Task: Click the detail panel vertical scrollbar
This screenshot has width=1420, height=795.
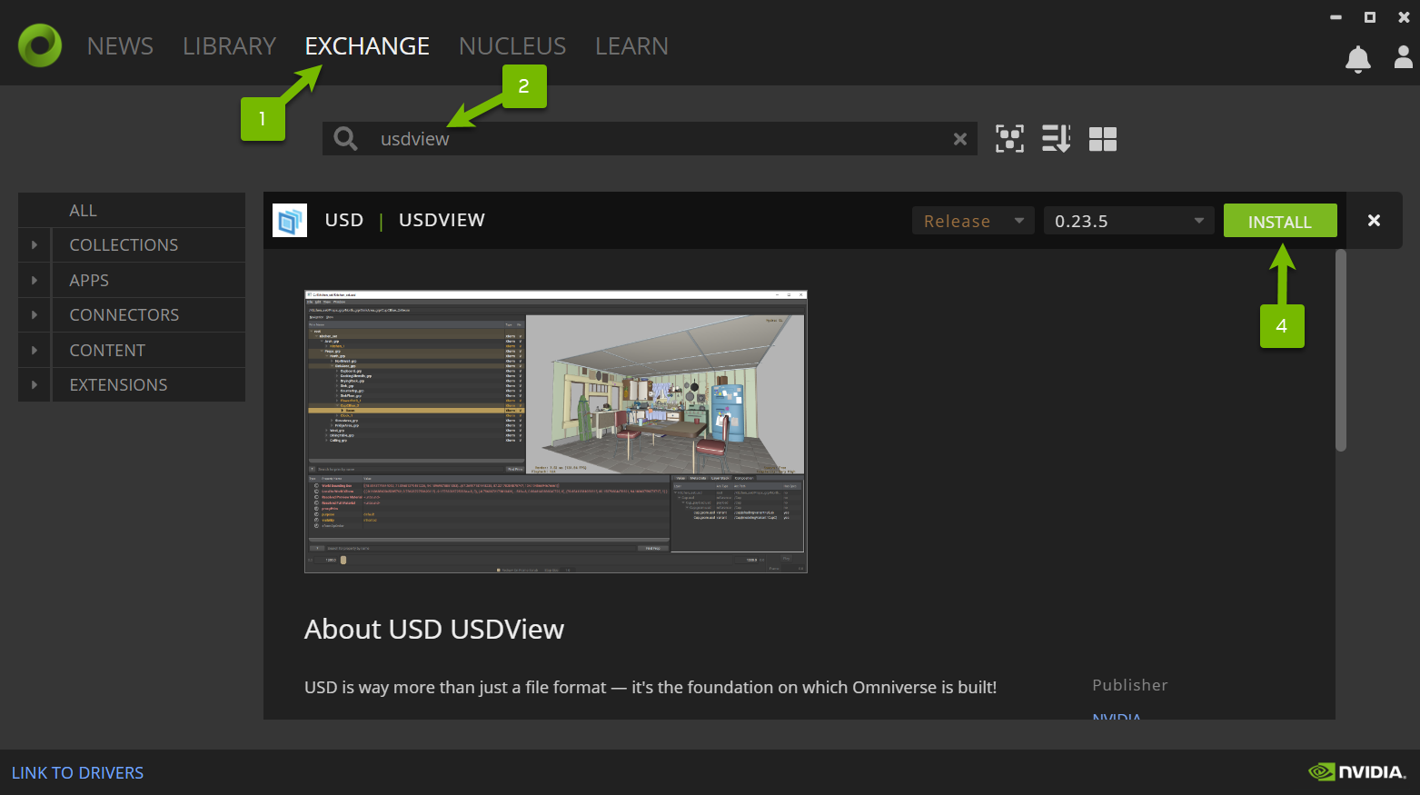Action: [x=1341, y=351]
